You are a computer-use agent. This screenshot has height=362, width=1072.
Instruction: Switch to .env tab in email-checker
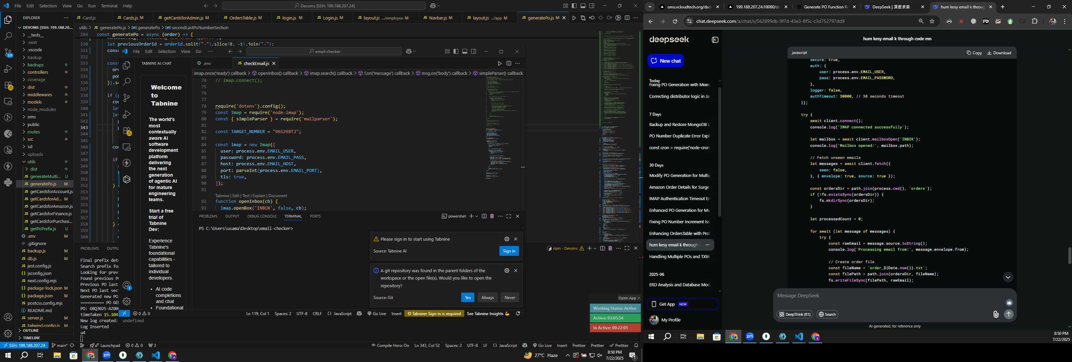coord(207,63)
